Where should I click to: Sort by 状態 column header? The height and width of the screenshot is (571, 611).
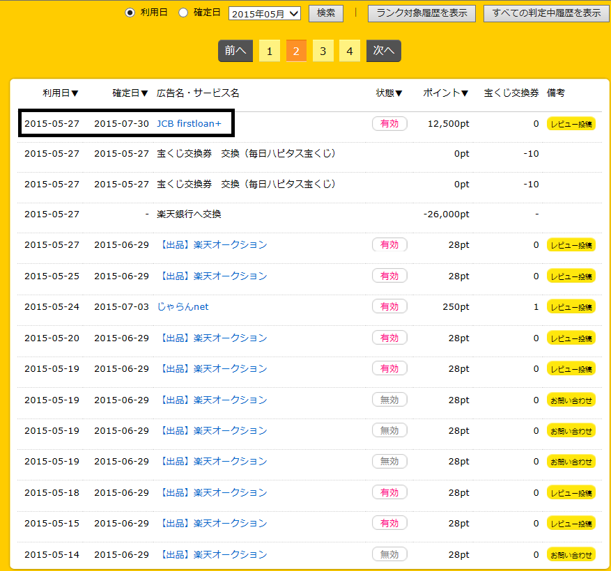pyautogui.click(x=389, y=93)
